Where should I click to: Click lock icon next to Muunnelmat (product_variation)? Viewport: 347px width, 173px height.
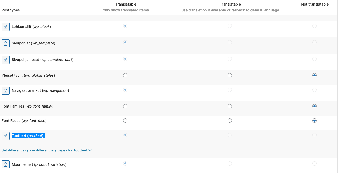[x=6, y=165]
